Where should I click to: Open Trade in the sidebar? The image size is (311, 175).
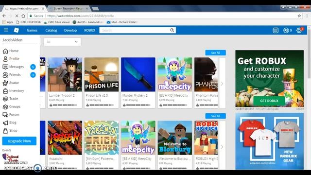point(11,99)
